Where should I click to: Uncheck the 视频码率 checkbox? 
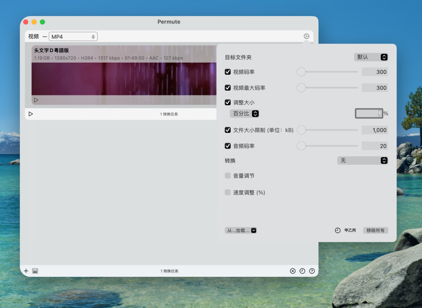(228, 72)
